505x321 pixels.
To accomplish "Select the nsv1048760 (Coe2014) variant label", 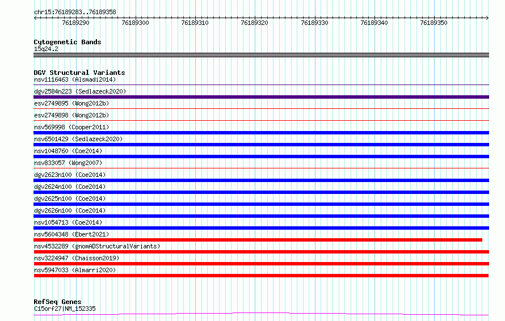I will click(68, 151).
